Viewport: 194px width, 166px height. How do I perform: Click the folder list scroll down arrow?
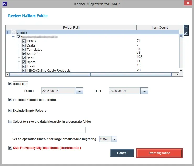coord(181,71)
